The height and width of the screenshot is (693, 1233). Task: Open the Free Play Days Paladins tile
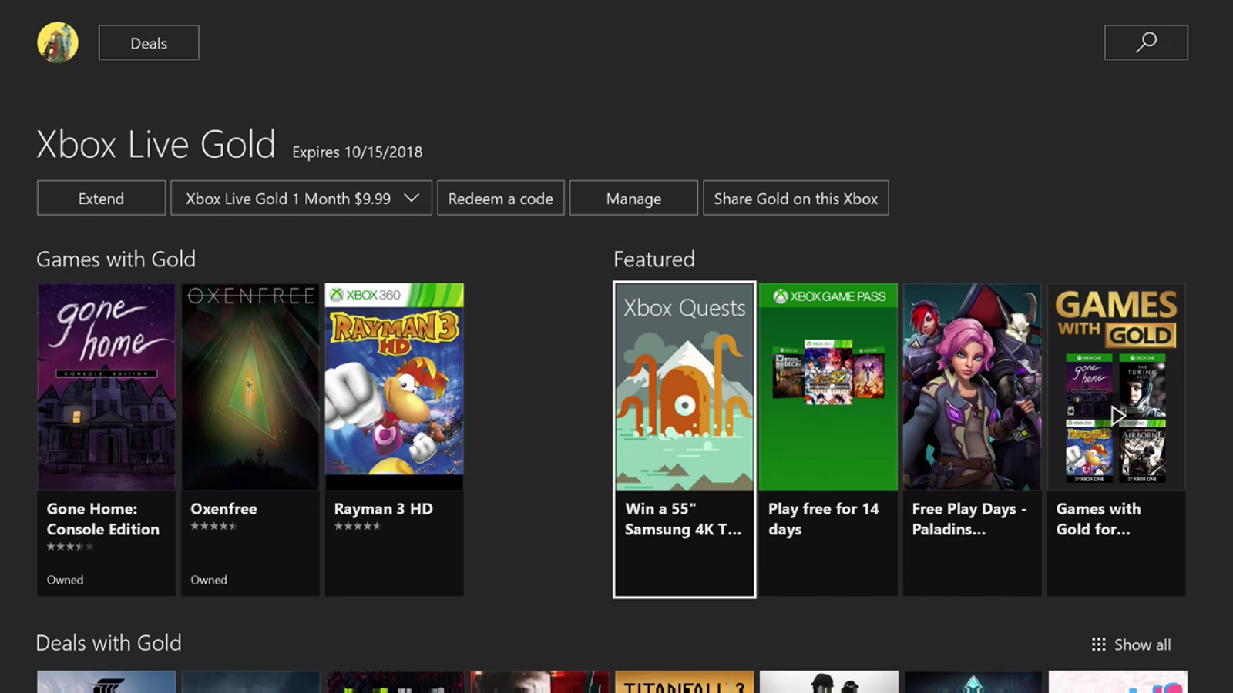point(972,440)
